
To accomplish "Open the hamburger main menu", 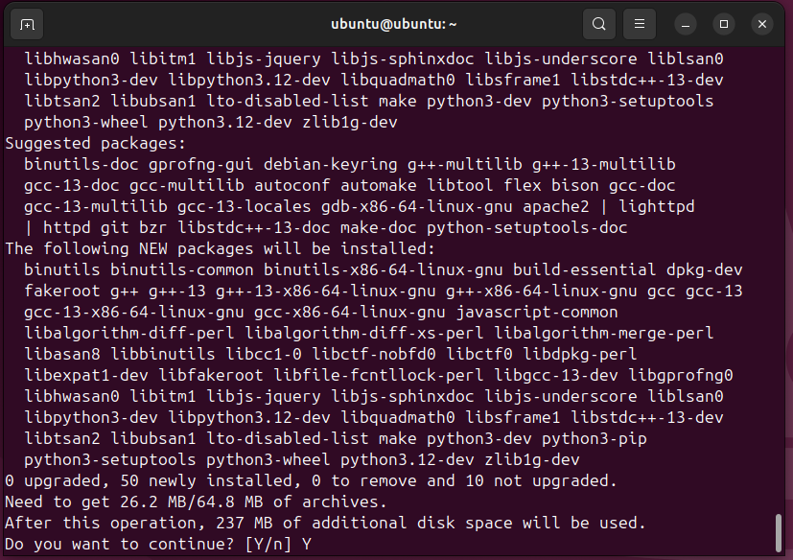I will (640, 24).
